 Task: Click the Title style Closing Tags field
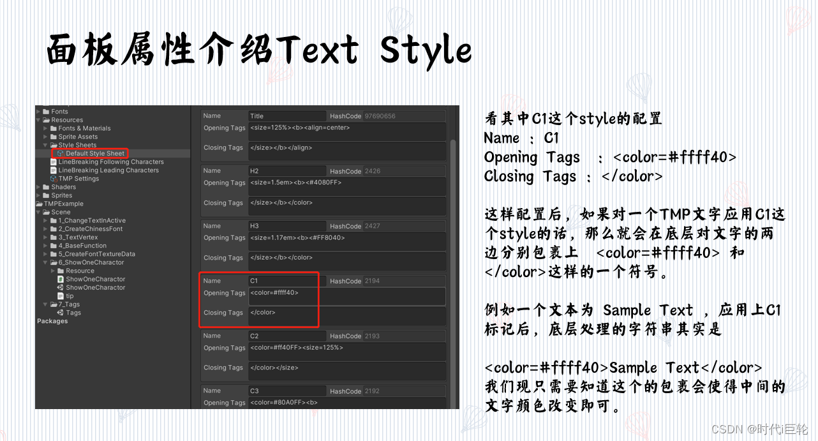coord(347,152)
